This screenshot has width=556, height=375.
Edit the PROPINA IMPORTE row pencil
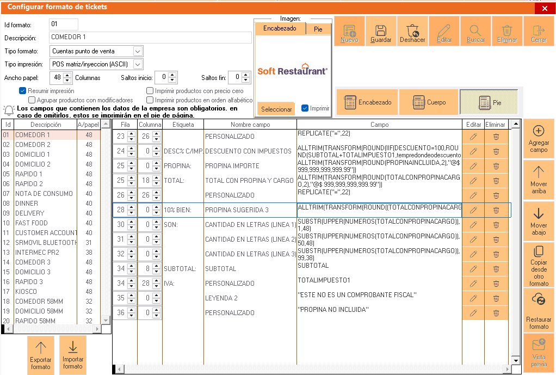[x=473, y=166]
